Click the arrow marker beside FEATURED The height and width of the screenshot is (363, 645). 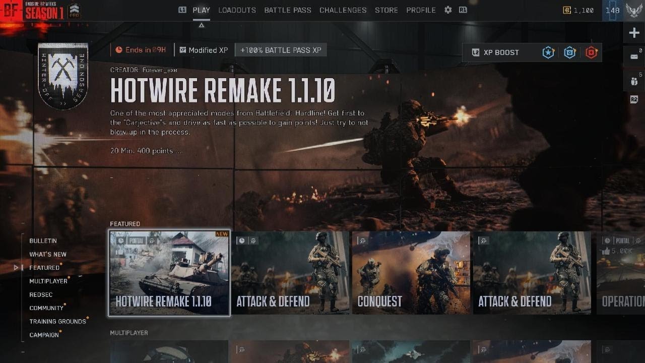[16, 268]
